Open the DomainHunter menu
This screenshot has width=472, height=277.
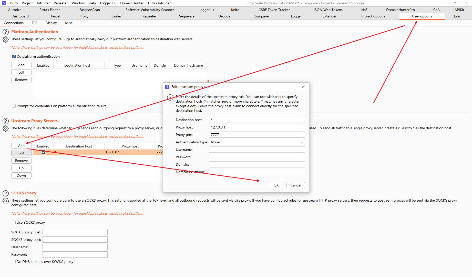[x=132, y=3]
